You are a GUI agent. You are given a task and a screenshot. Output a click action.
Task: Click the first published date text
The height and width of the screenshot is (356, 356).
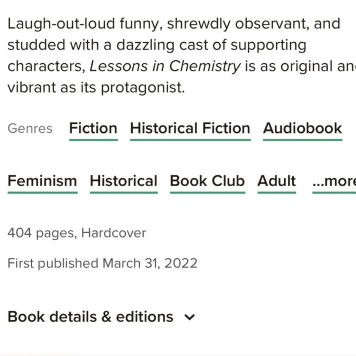(x=102, y=263)
